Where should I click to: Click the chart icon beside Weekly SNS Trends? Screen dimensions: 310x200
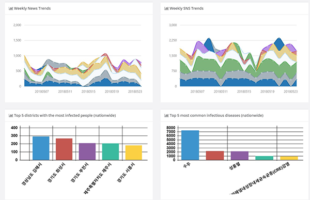point(166,8)
